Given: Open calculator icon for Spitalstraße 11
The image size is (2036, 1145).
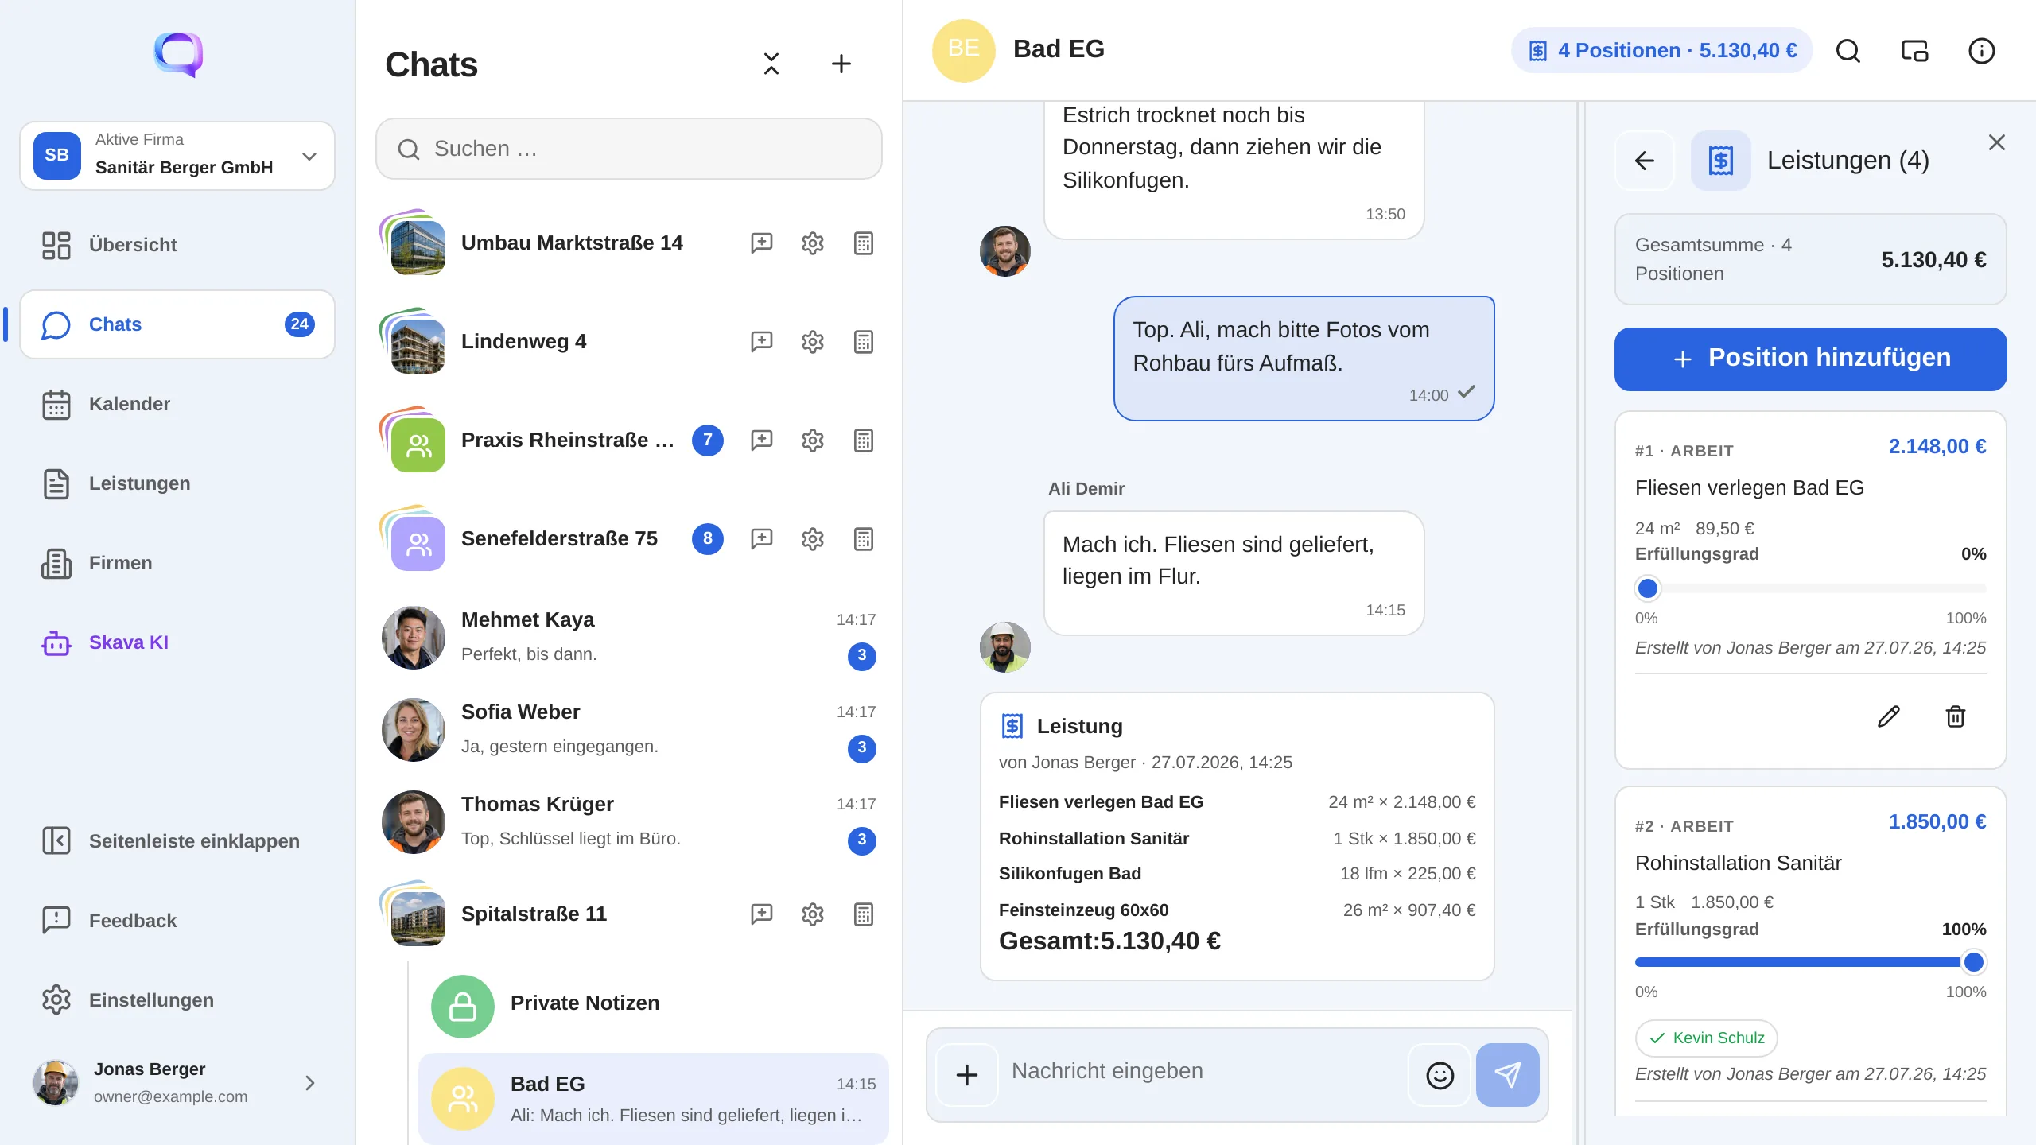Looking at the screenshot, I should coord(863,914).
